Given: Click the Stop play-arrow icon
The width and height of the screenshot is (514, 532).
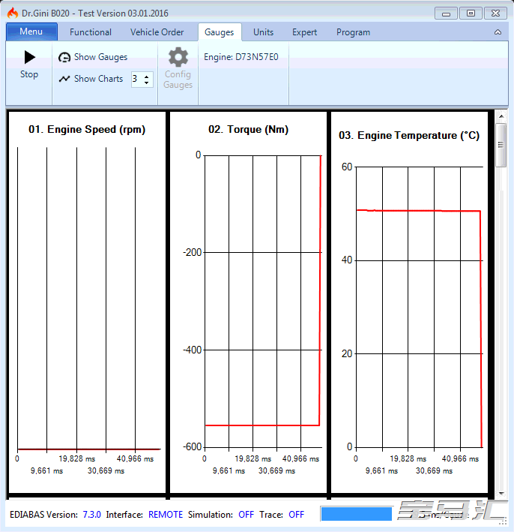Looking at the screenshot, I should pos(30,57).
